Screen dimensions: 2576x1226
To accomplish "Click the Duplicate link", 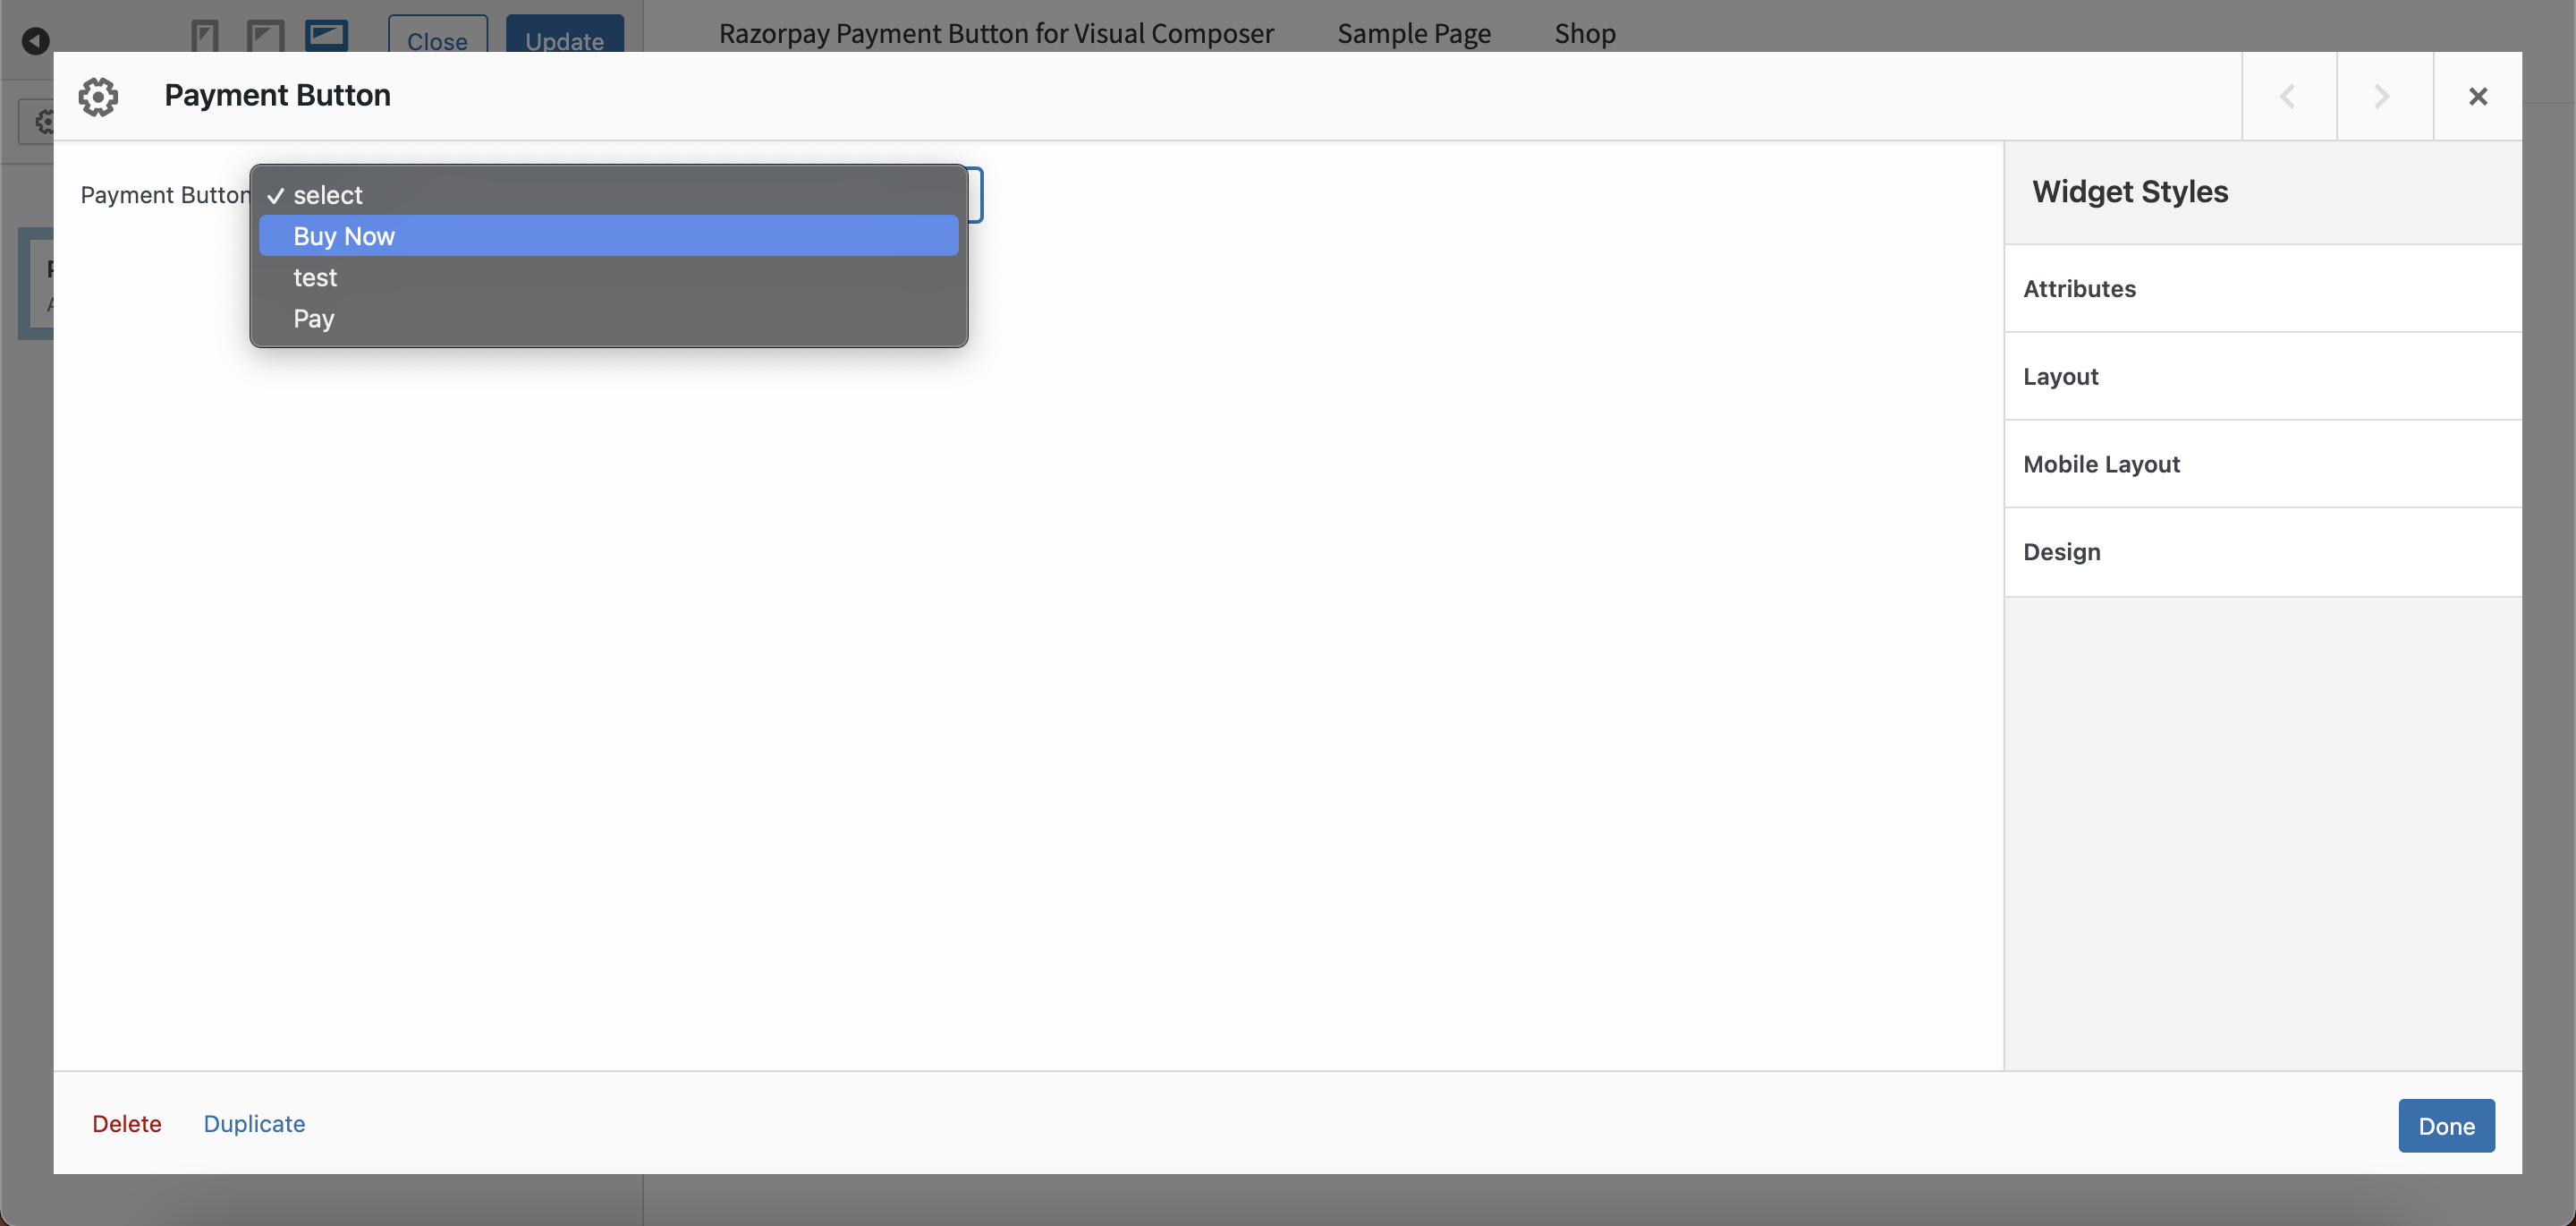I will [x=255, y=1124].
